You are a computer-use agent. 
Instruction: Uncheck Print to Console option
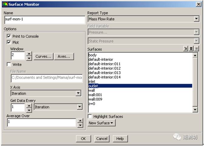9,36
